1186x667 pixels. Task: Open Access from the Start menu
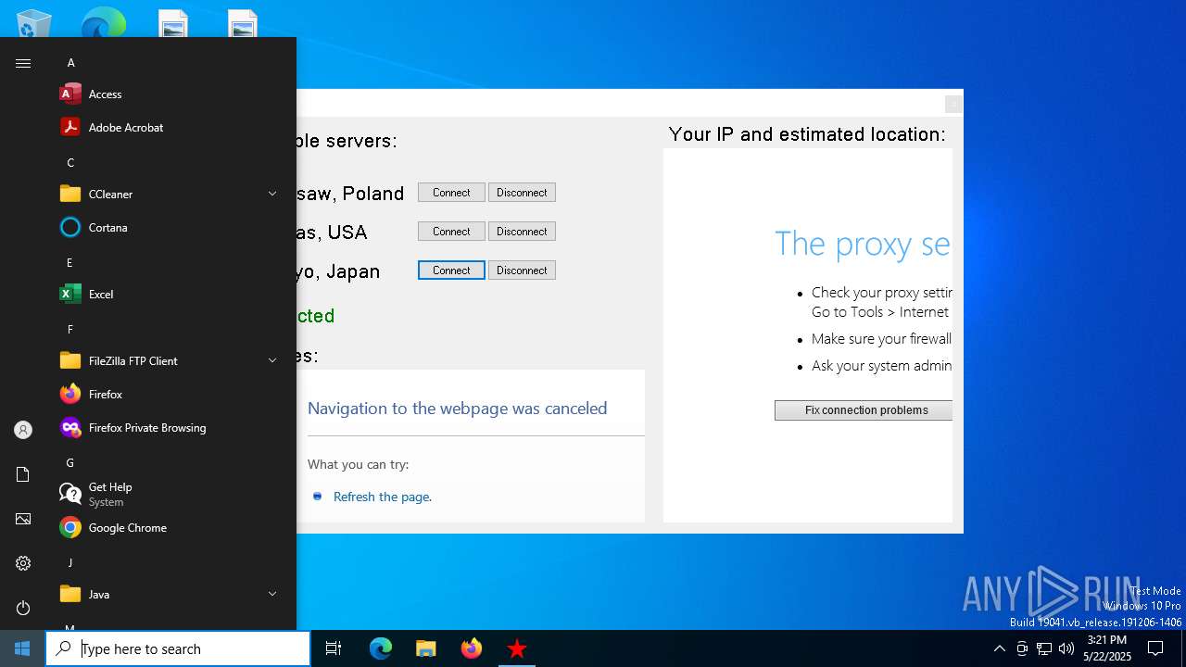click(x=167, y=94)
